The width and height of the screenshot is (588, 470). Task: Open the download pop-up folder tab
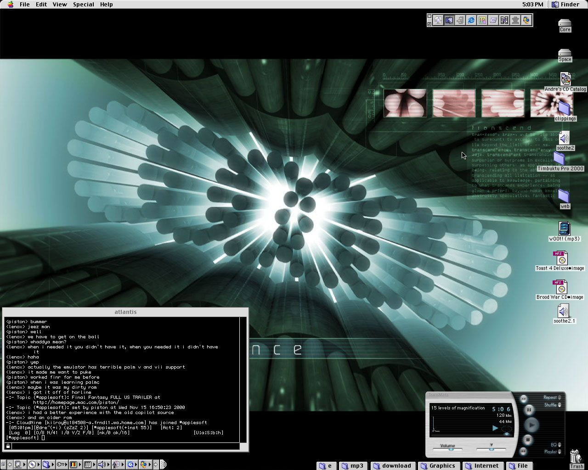pos(393,465)
